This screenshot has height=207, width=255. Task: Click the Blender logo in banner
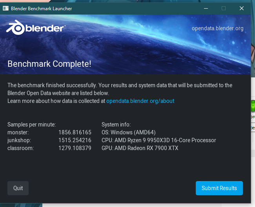point(36,27)
